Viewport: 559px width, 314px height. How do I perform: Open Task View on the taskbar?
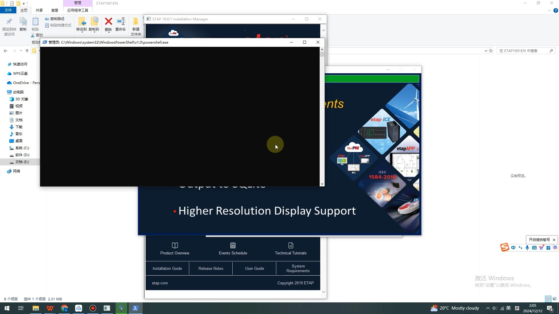(21, 308)
